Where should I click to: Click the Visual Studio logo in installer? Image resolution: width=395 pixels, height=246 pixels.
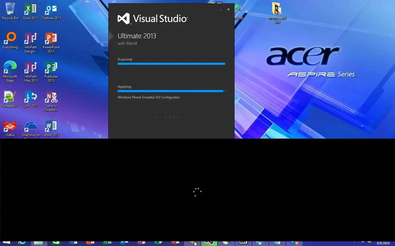tap(153, 19)
